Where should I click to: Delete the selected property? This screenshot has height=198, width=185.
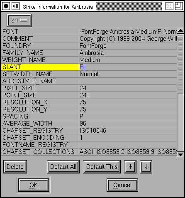pos(15,167)
